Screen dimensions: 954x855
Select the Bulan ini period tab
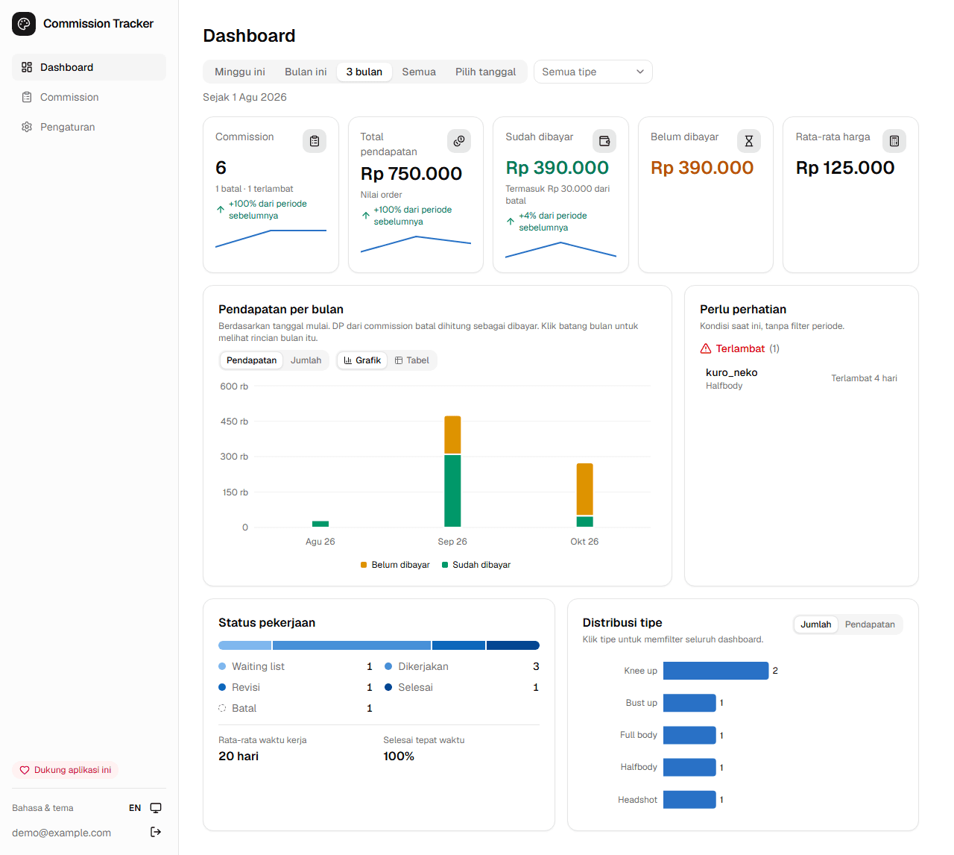[x=306, y=72]
